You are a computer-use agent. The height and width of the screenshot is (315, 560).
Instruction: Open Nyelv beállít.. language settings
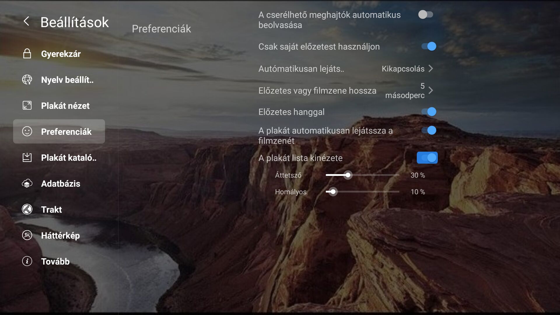[x=59, y=80]
